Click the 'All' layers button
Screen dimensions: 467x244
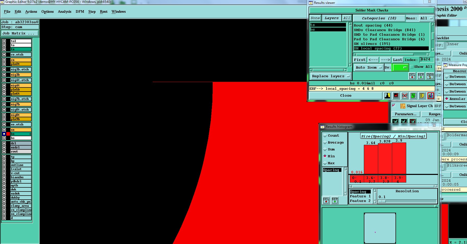pyautogui.click(x=346, y=18)
